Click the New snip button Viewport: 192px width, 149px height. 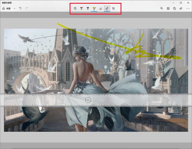pyautogui.click(x=6, y=9)
